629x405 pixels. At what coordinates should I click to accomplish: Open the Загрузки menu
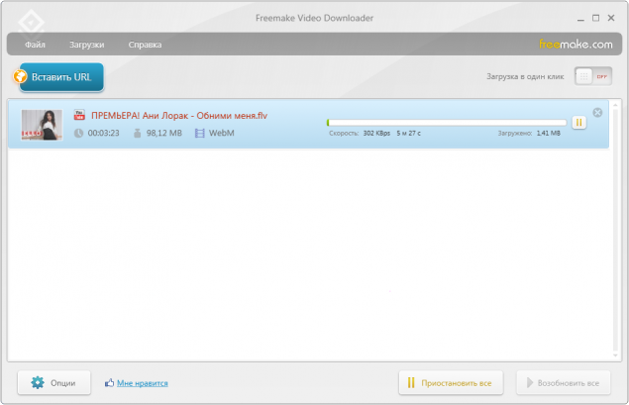86,45
